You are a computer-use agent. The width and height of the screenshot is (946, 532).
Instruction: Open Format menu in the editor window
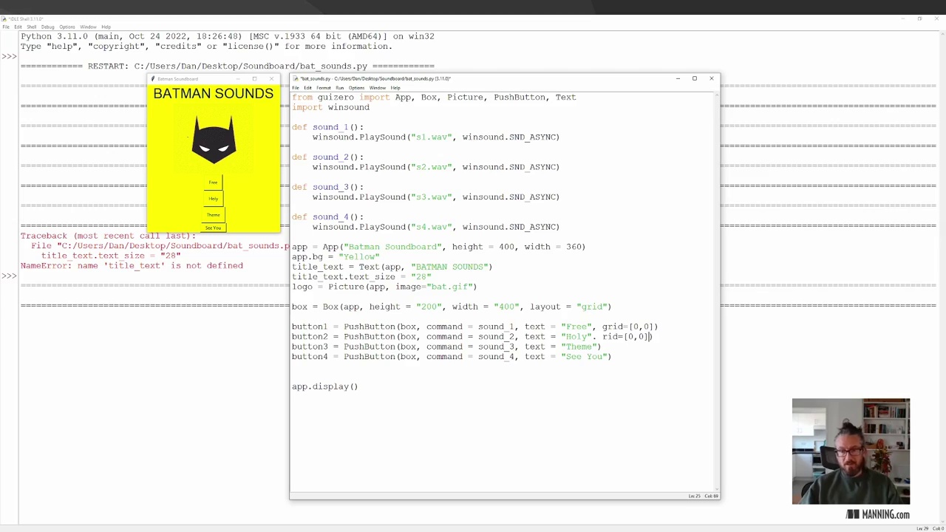[x=324, y=88]
